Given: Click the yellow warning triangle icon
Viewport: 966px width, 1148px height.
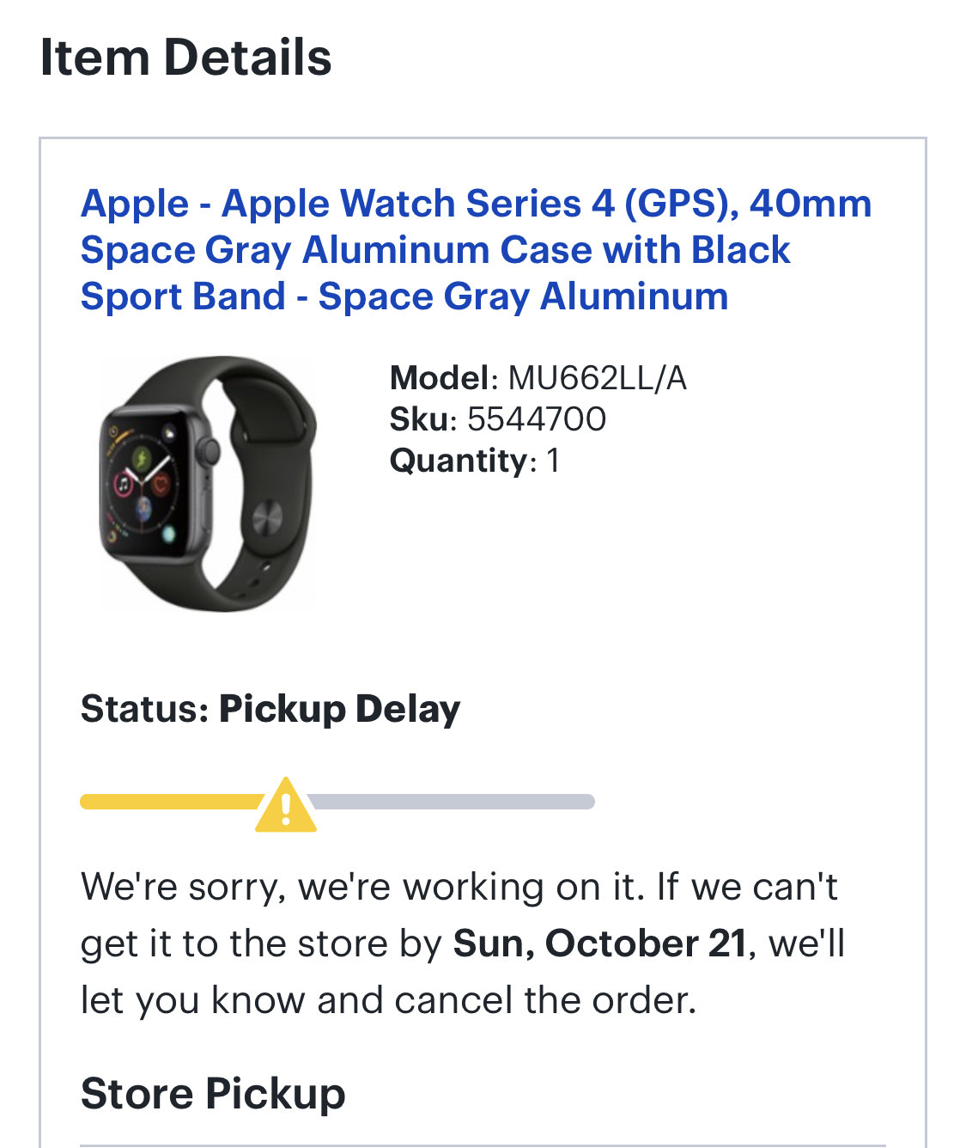Looking at the screenshot, I should point(286,805).
